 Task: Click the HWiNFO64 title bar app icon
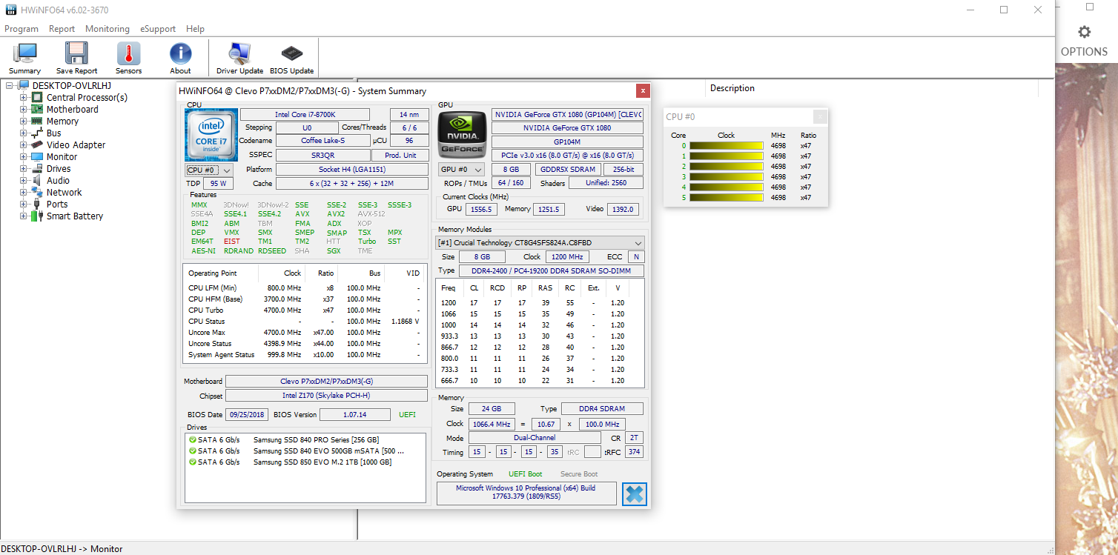point(10,10)
